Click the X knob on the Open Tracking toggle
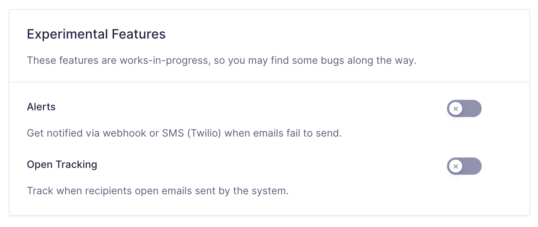 pos(456,166)
